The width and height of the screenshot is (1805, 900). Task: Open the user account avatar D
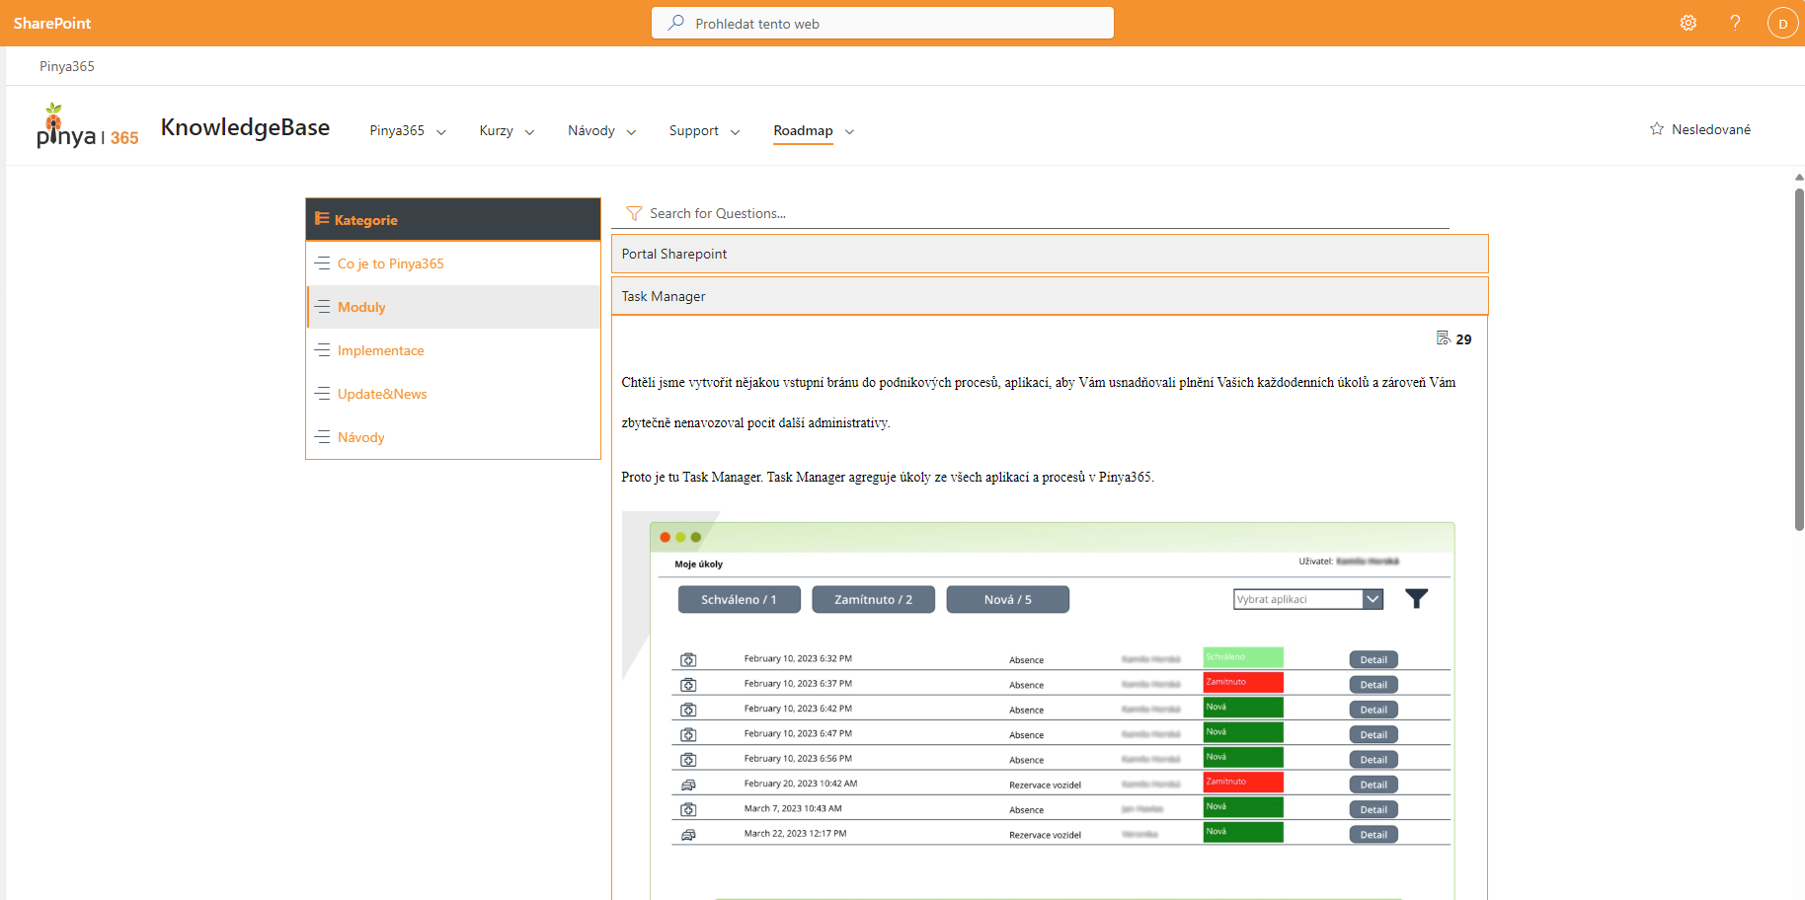point(1782,23)
